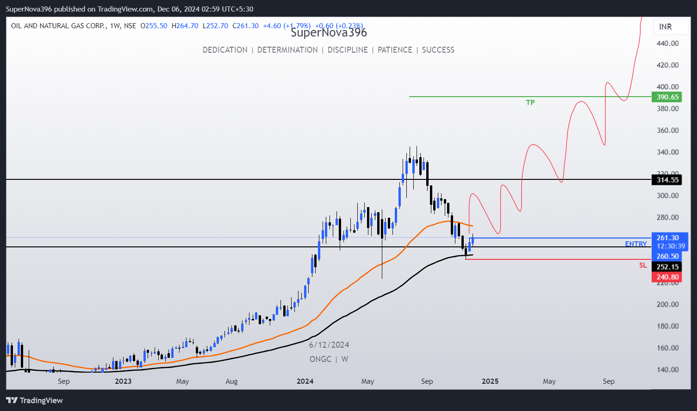Image resolution: width=697 pixels, height=411 pixels.
Task: Click the 2024 label on time axis
Action: pos(305,381)
